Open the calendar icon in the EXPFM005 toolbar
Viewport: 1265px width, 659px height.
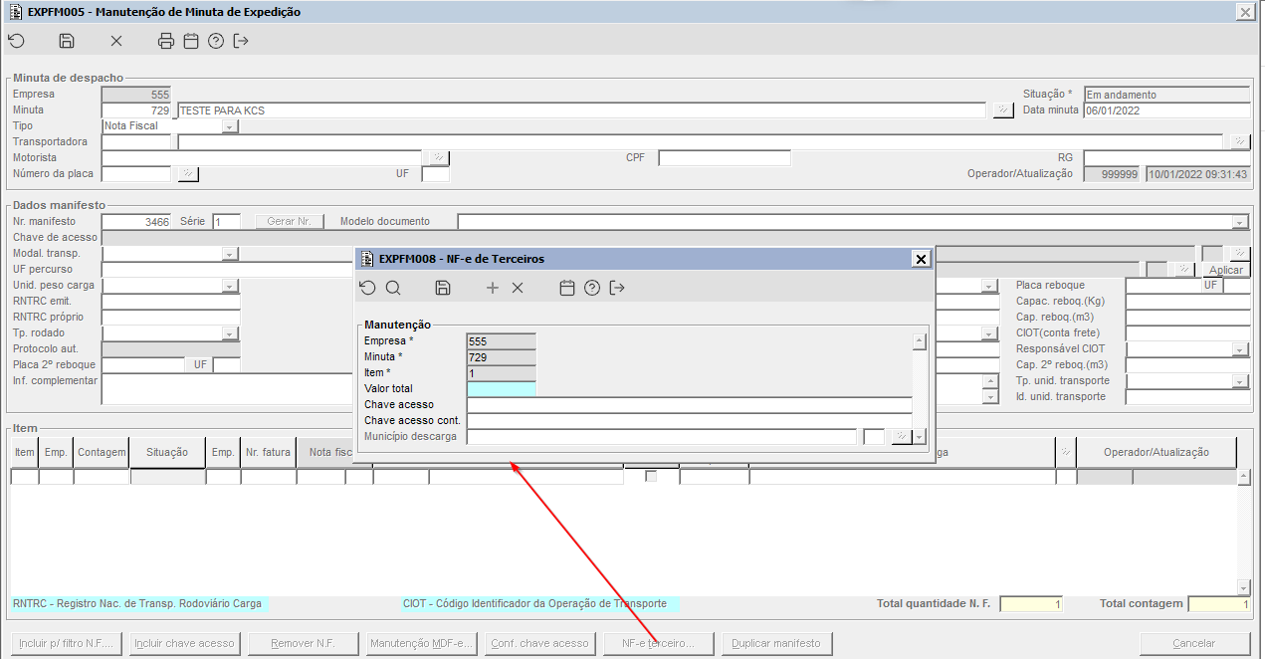point(191,41)
